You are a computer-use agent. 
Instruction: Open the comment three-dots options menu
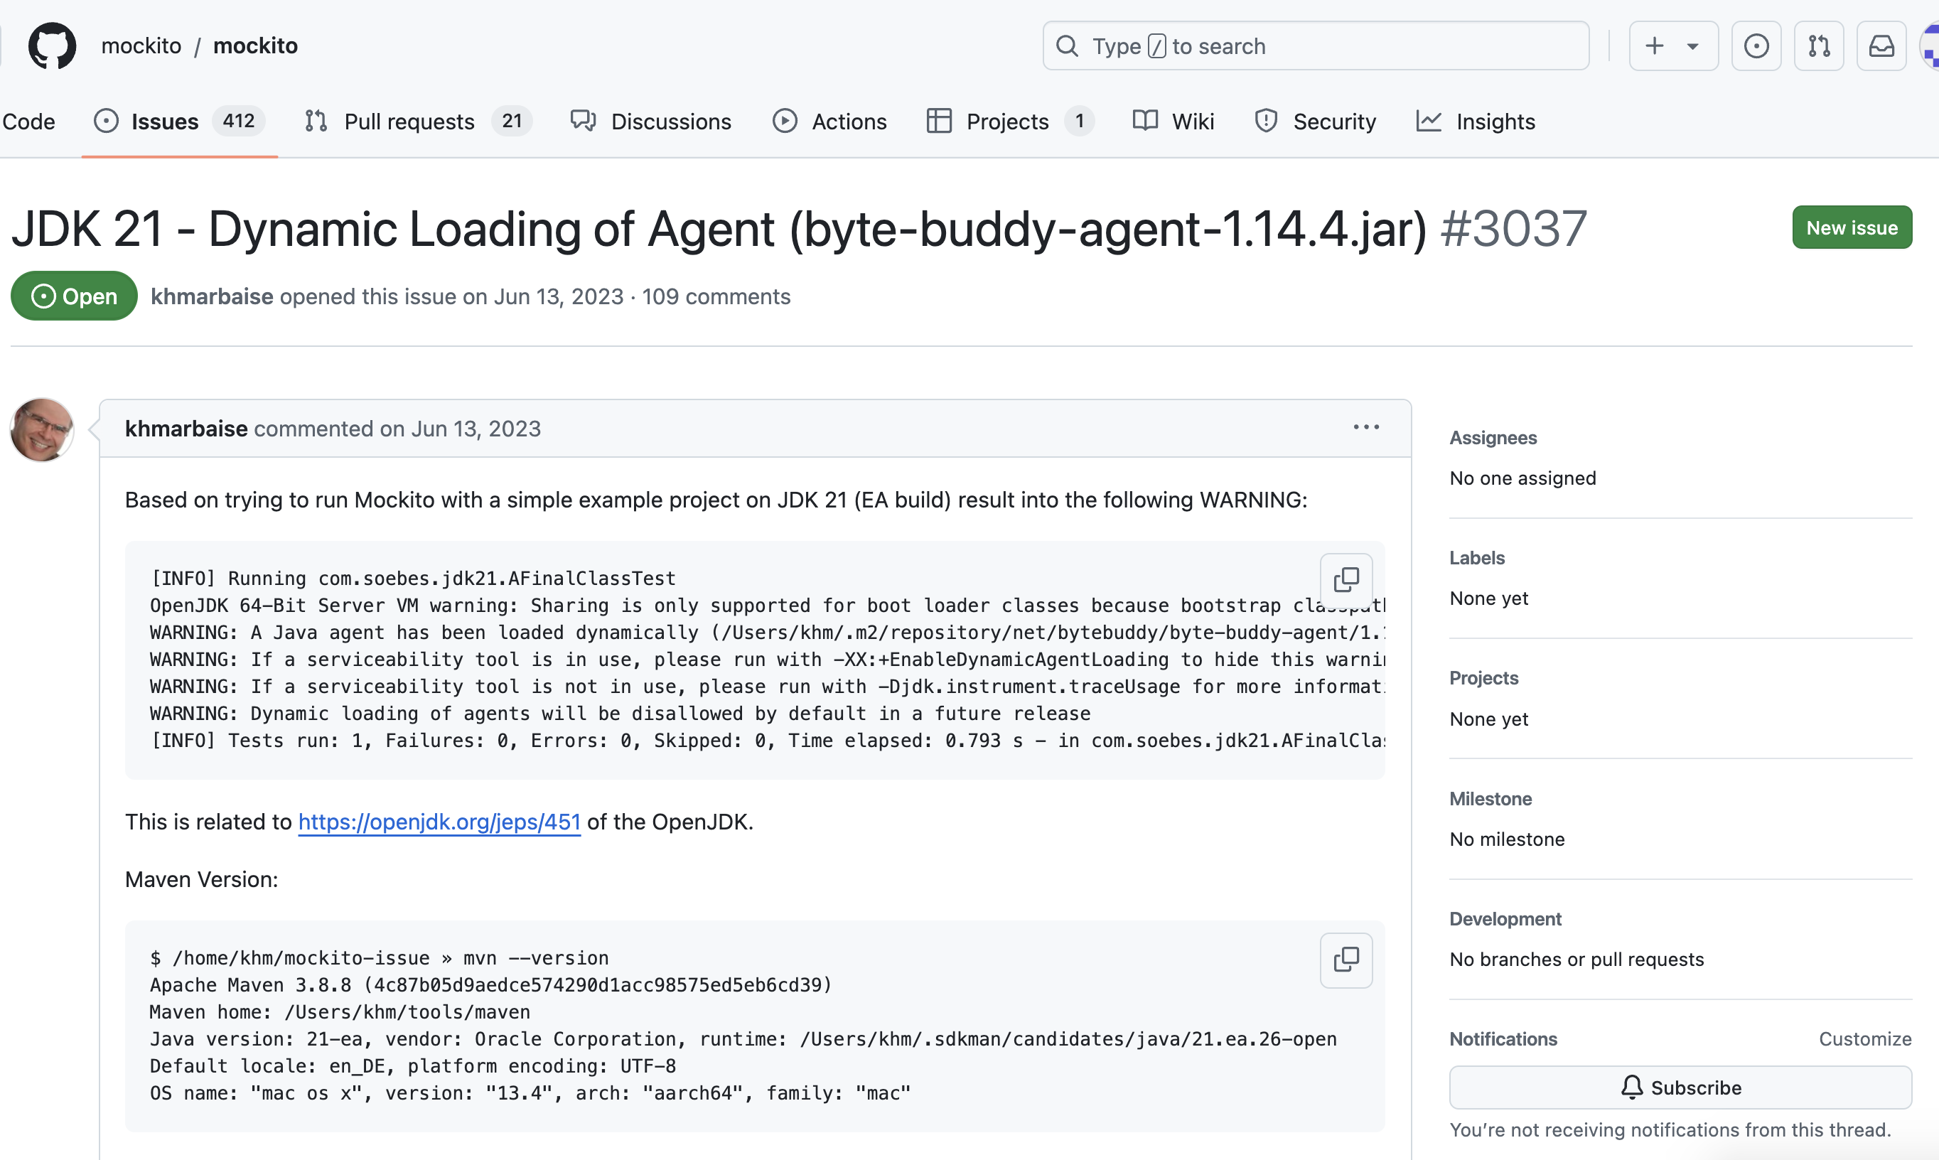pos(1366,428)
